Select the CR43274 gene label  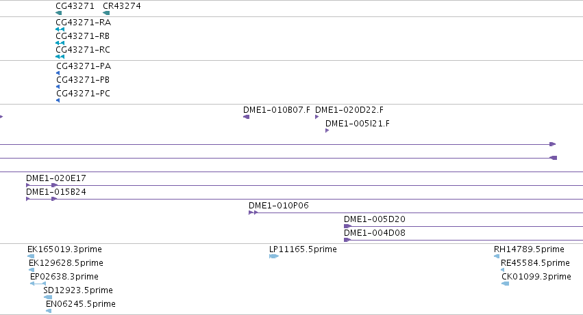pos(121,6)
